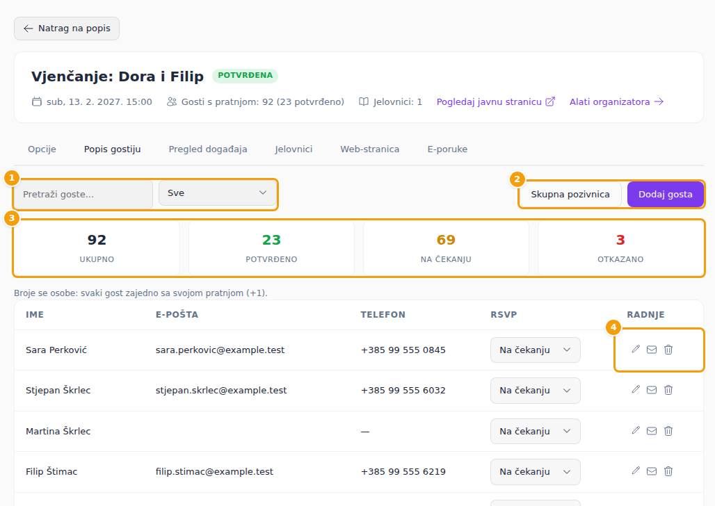Change RSVP status for Stjepan Škrlec
The height and width of the screenshot is (506, 715).
click(536, 390)
